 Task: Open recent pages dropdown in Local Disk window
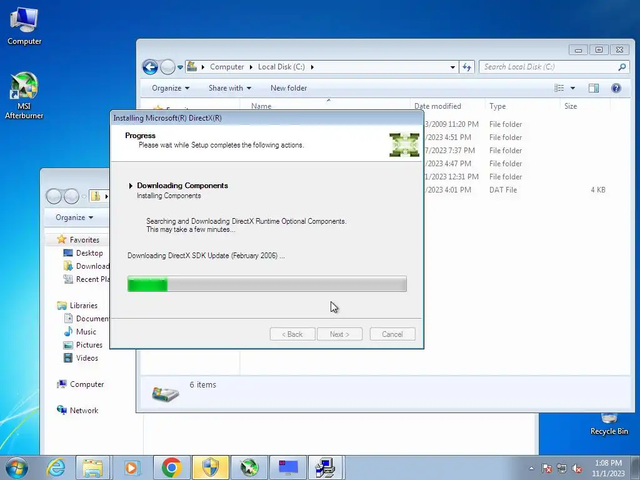click(x=180, y=67)
